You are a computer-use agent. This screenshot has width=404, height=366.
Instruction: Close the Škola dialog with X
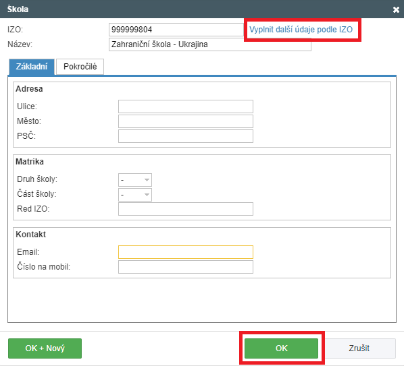coord(396,9)
